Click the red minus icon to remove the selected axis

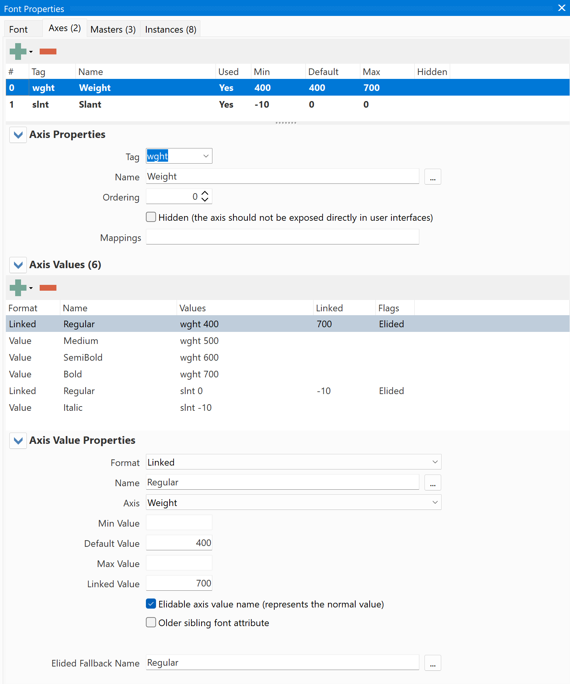(x=48, y=52)
